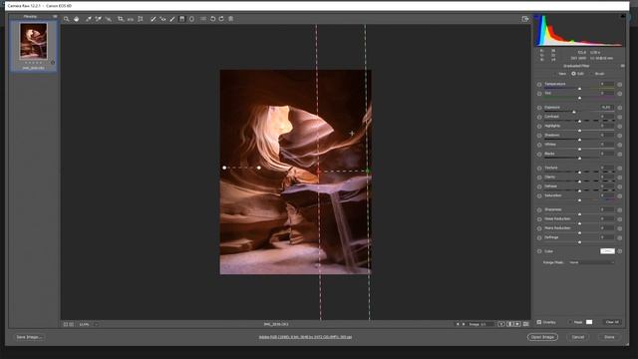
Task: Select the Color Sampler tool
Action: click(98, 19)
